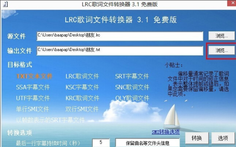Select KRC歌词文件 target format
The image size is (236, 147).
point(83,98)
